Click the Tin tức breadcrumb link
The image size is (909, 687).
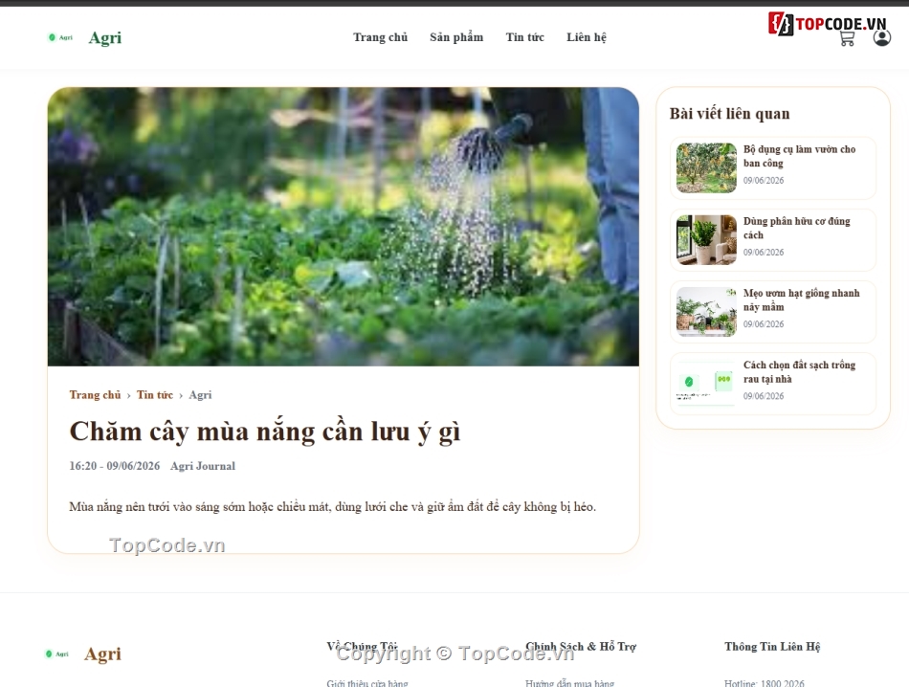coord(155,395)
